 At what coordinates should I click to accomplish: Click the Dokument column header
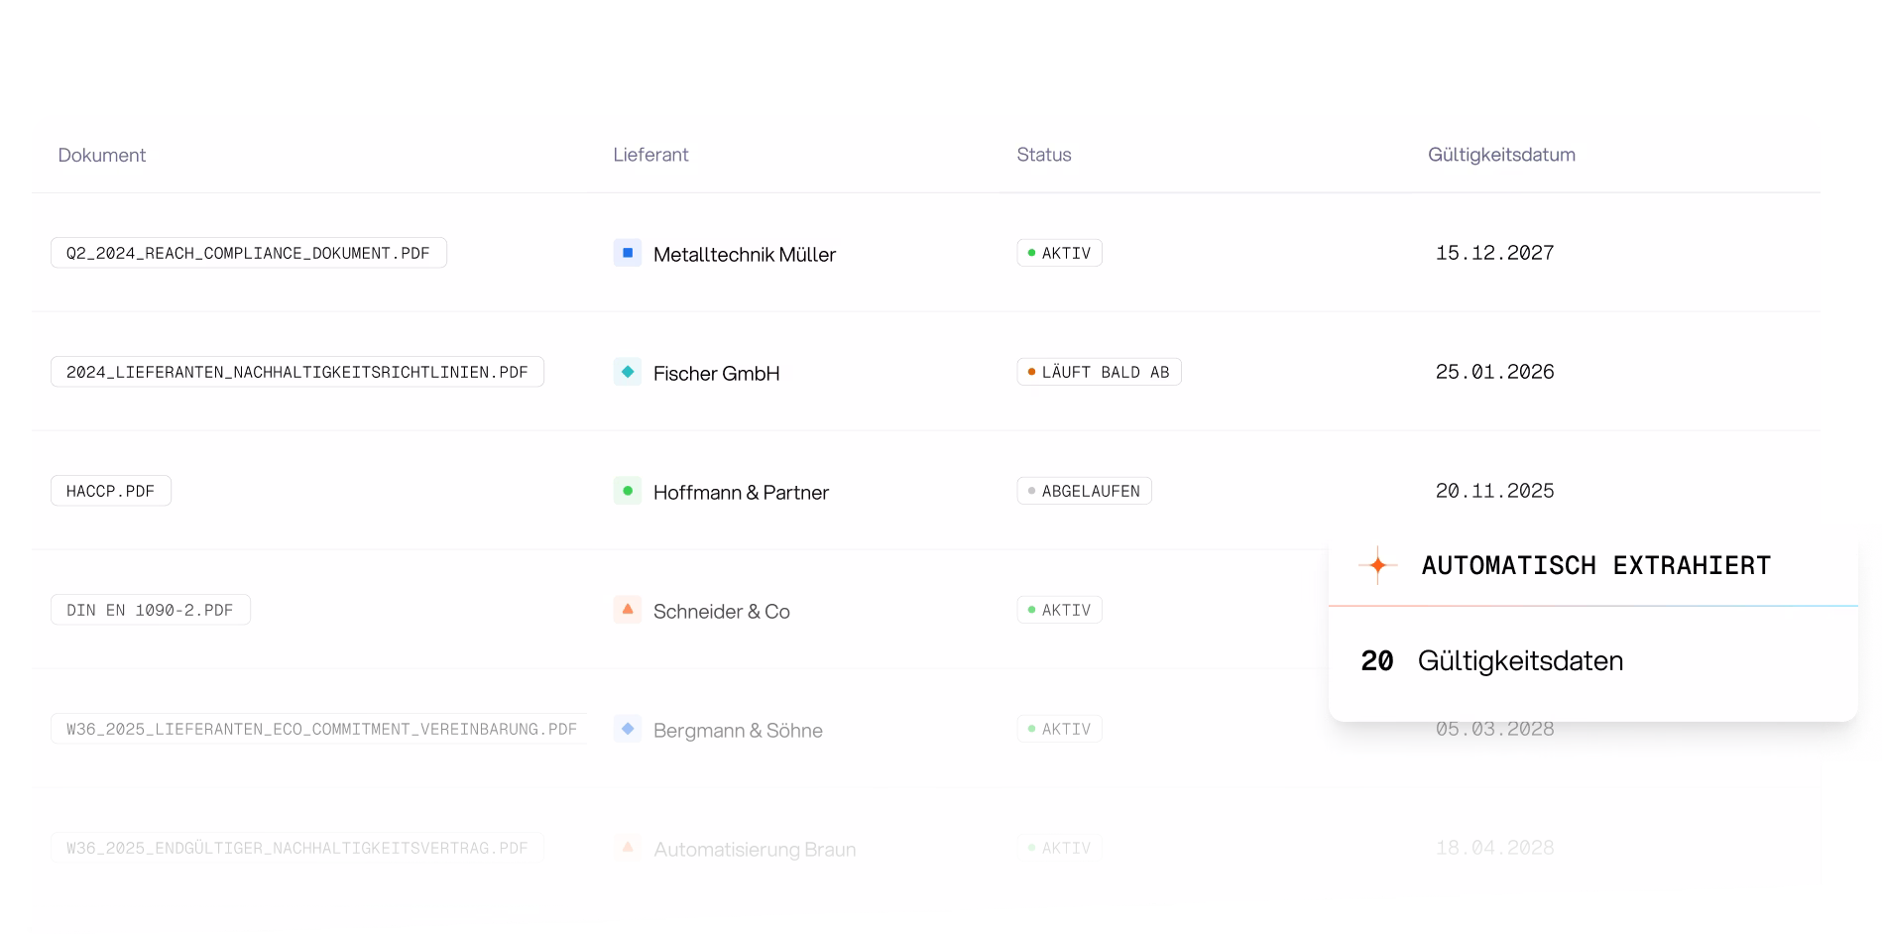pyautogui.click(x=102, y=155)
